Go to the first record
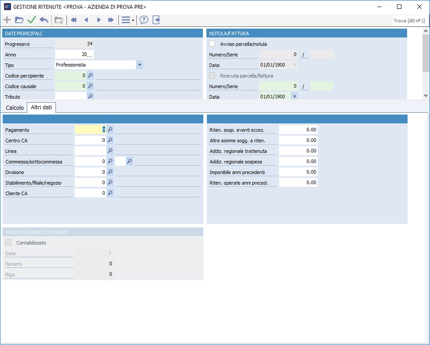Screen dimensions: 430x345 tap(74, 20)
